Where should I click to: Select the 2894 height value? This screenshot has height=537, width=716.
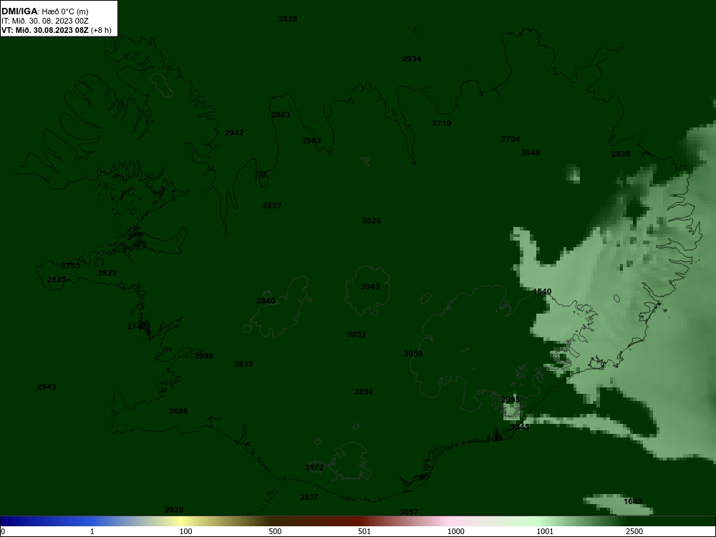point(364,392)
